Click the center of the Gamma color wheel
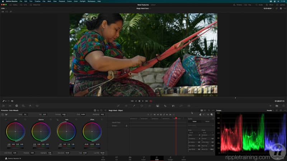The height and width of the screenshot is (161, 287). (x=41, y=131)
